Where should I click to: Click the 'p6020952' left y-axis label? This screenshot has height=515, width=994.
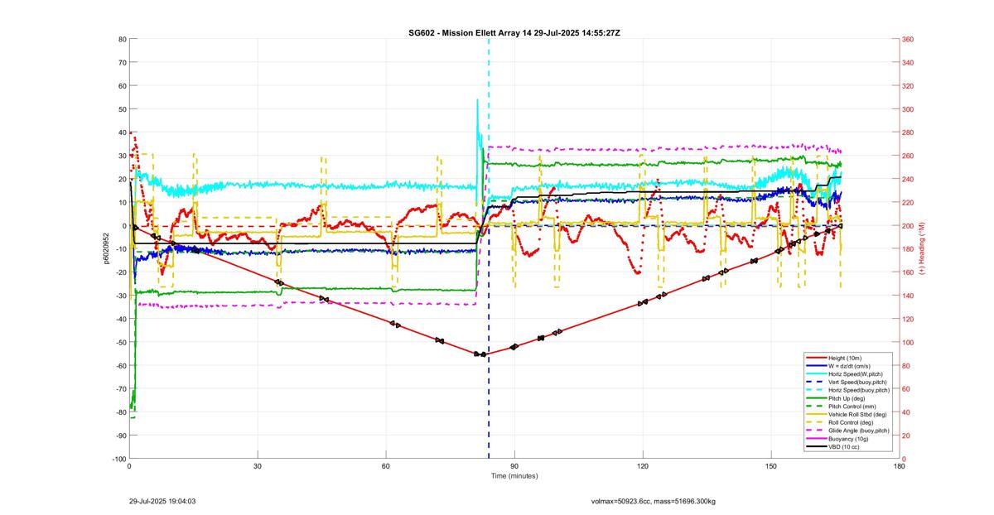[105, 248]
